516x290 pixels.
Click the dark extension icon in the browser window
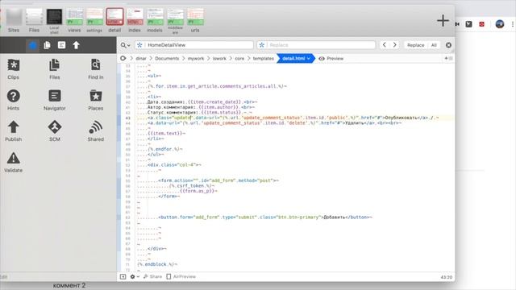click(x=469, y=24)
